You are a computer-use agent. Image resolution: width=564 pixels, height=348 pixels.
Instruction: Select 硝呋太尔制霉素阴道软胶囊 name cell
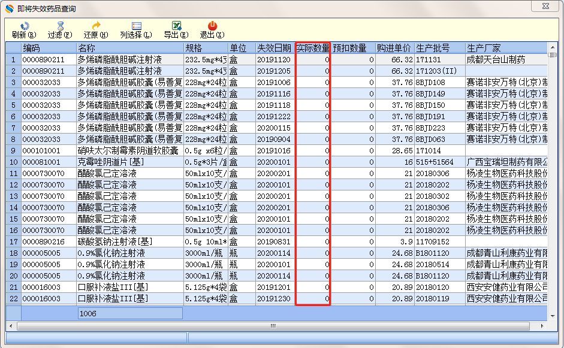(130, 150)
